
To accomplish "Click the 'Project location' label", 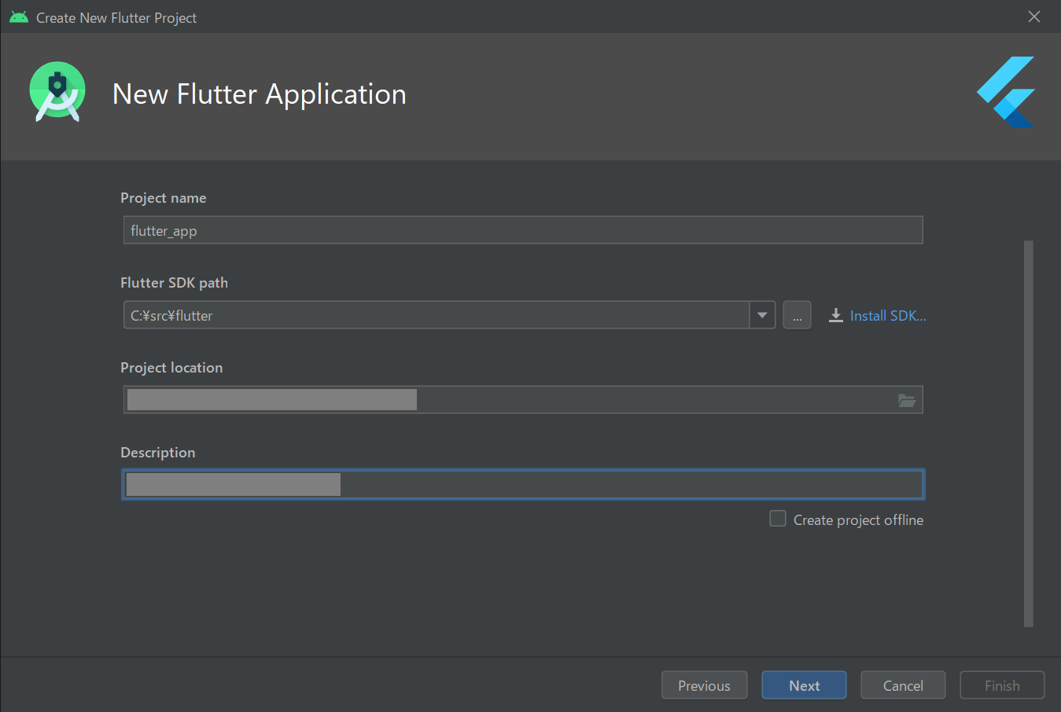I will tap(171, 368).
